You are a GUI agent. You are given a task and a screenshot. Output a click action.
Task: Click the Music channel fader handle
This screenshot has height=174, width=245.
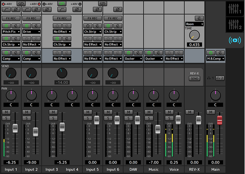click(158, 129)
